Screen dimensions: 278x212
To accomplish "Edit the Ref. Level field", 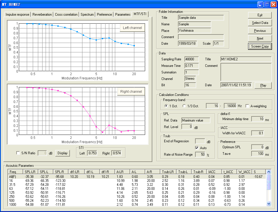I will (x=187, y=127).
